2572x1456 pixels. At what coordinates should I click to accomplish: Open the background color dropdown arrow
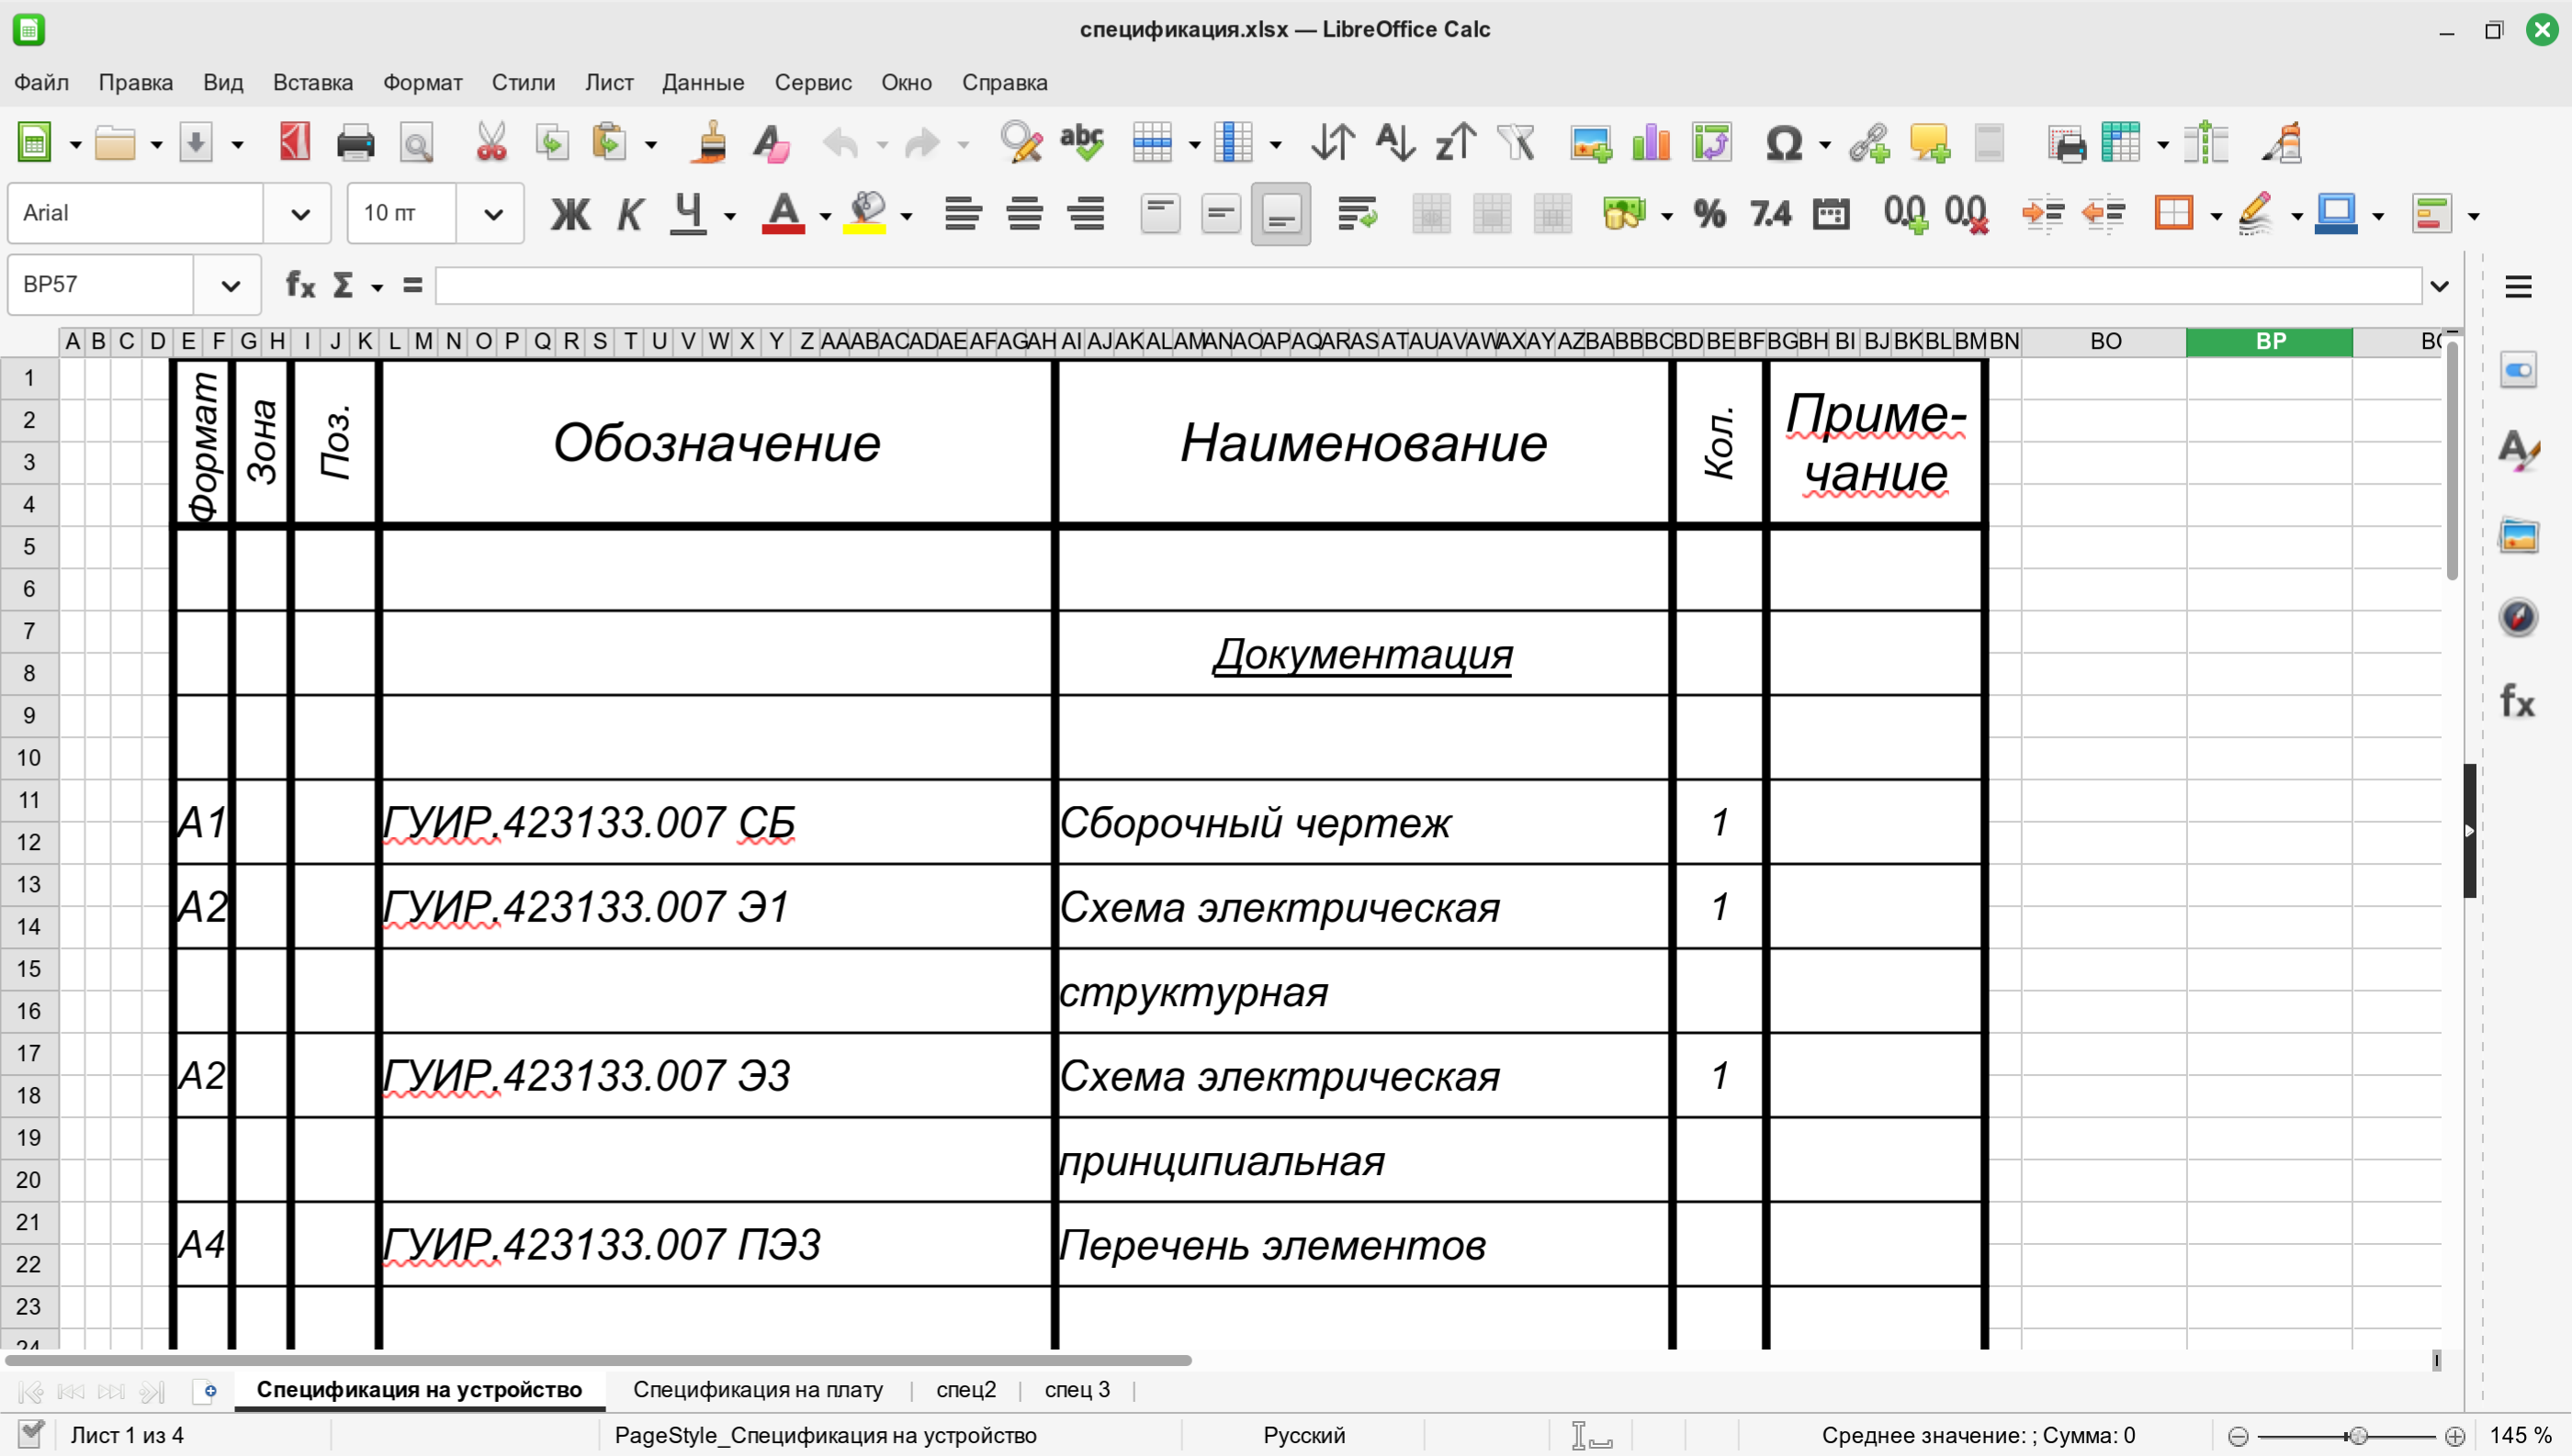(907, 216)
